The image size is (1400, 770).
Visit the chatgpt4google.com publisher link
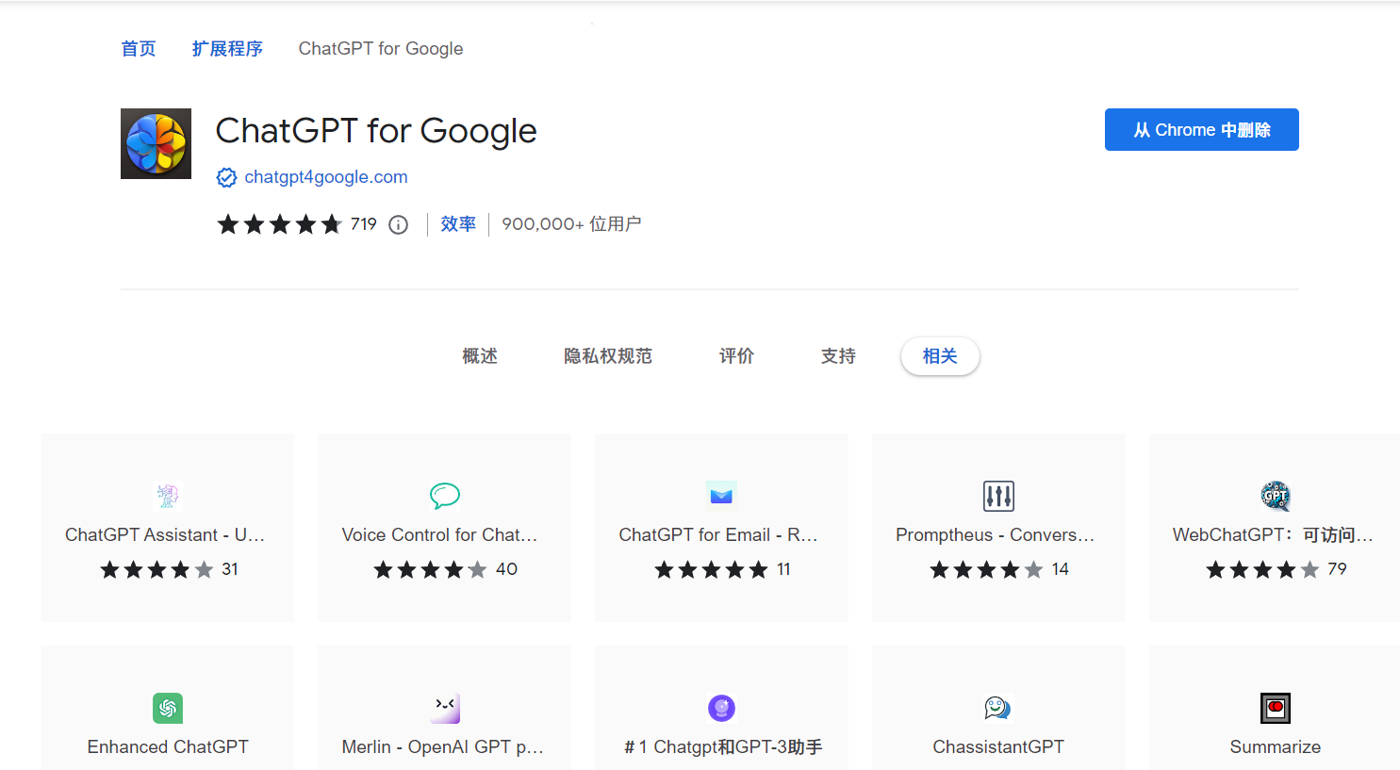[326, 177]
